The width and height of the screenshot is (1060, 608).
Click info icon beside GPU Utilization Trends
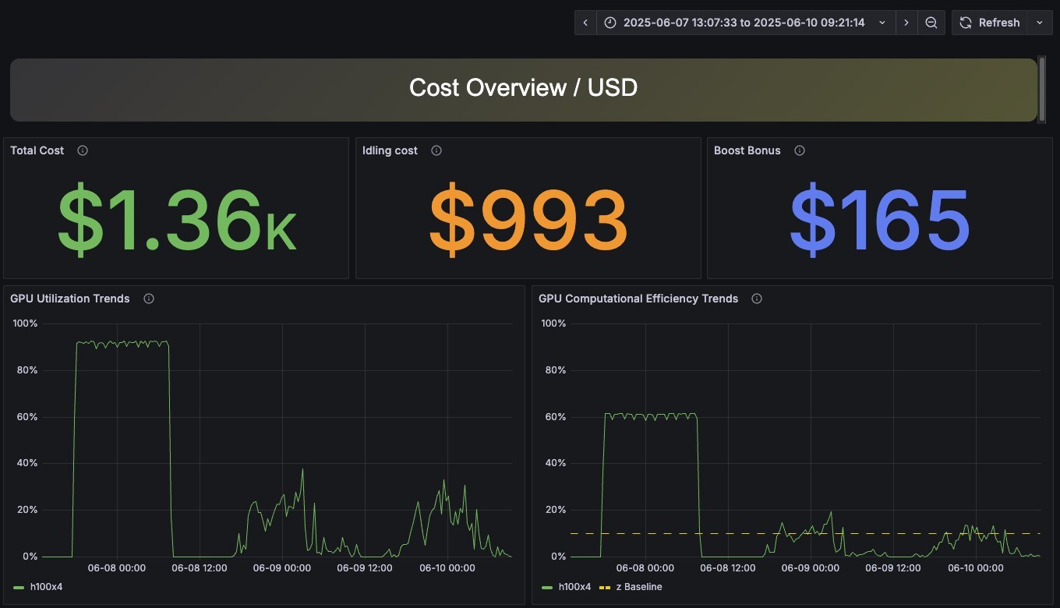[149, 299]
